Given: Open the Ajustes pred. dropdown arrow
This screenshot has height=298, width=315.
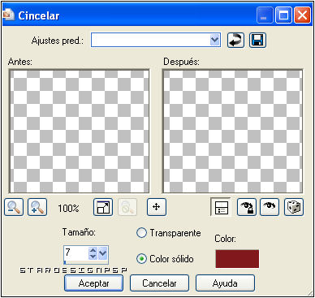Looking at the screenshot, I should [215, 40].
